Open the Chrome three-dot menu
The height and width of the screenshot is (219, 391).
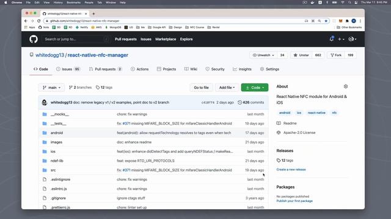[x=360, y=21]
